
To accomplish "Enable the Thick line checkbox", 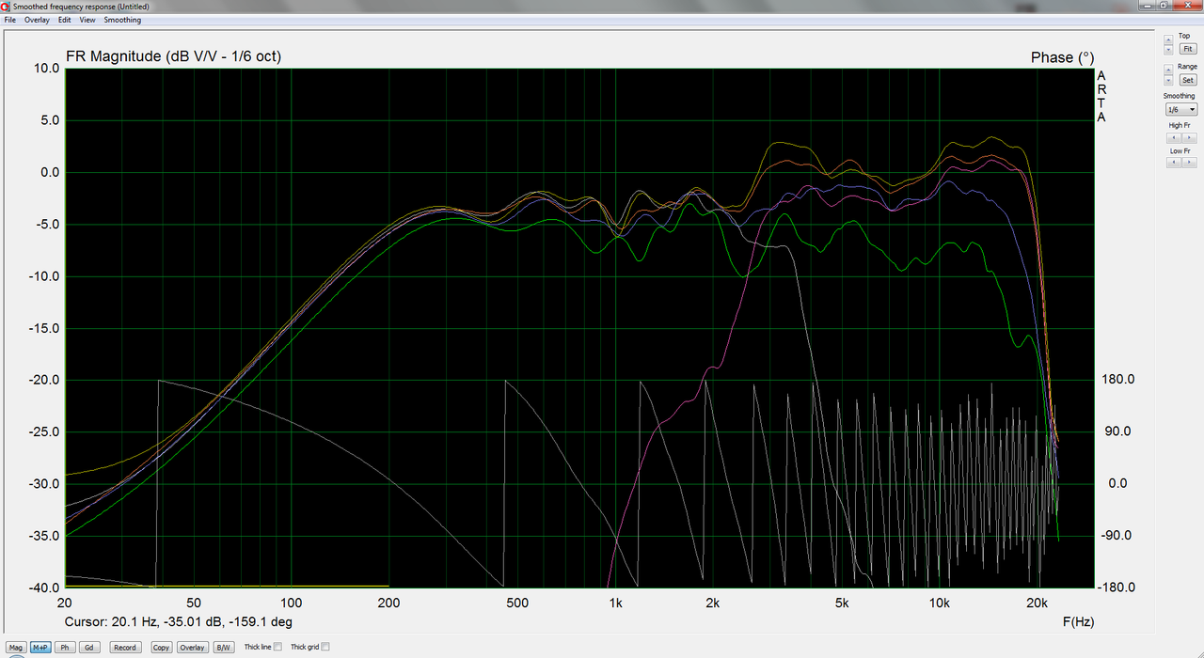I will pyautogui.click(x=277, y=647).
